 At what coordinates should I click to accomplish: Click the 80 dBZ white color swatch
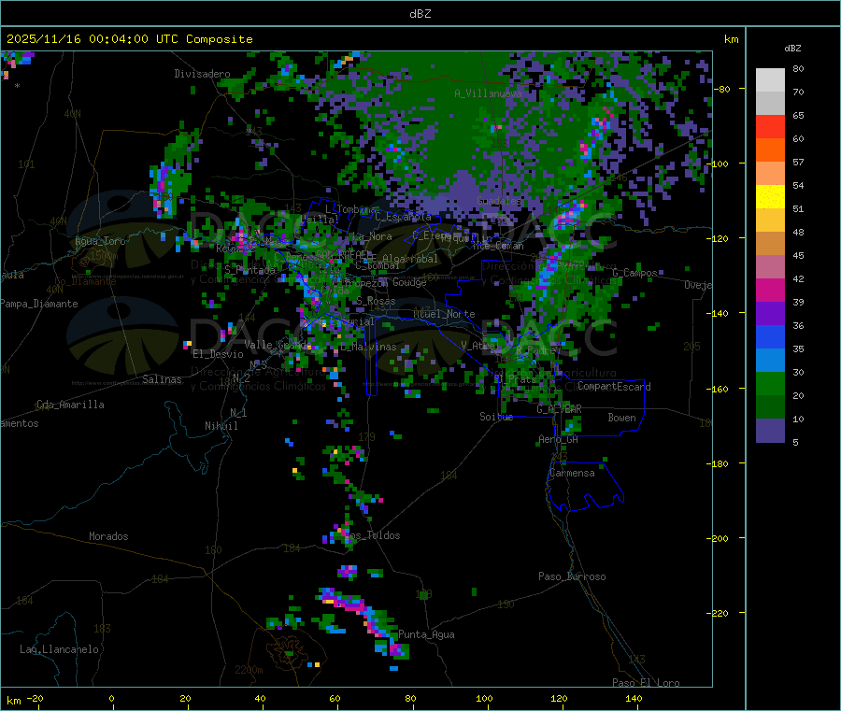[770, 79]
